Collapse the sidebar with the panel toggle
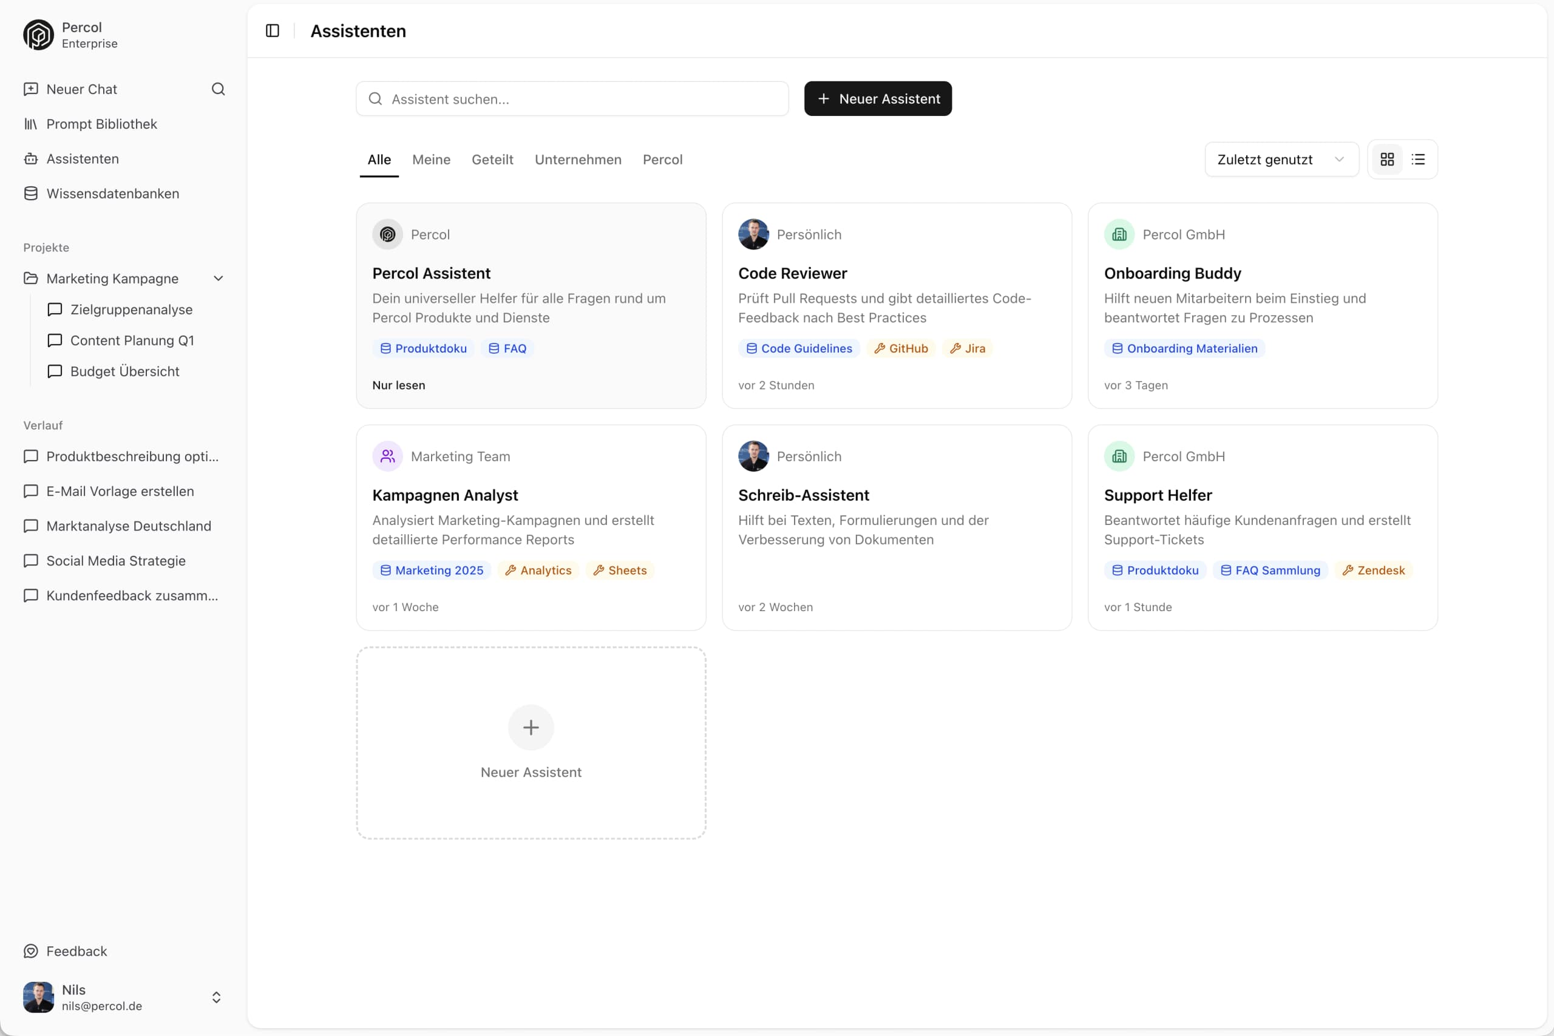This screenshot has height=1036, width=1554. [272, 30]
